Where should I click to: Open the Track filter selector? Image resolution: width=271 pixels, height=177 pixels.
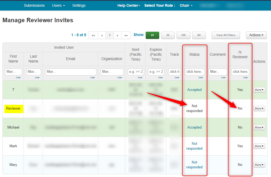pos(174,72)
